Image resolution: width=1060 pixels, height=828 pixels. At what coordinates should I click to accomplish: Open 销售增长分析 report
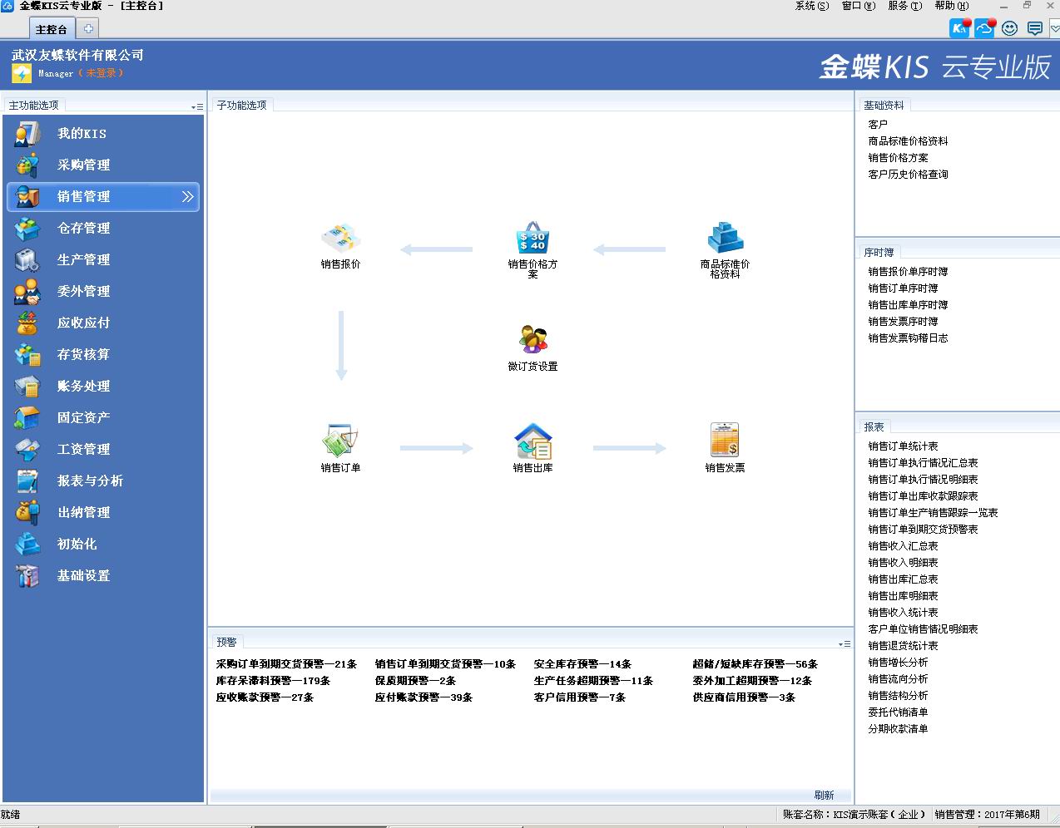[x=898, y=663]
